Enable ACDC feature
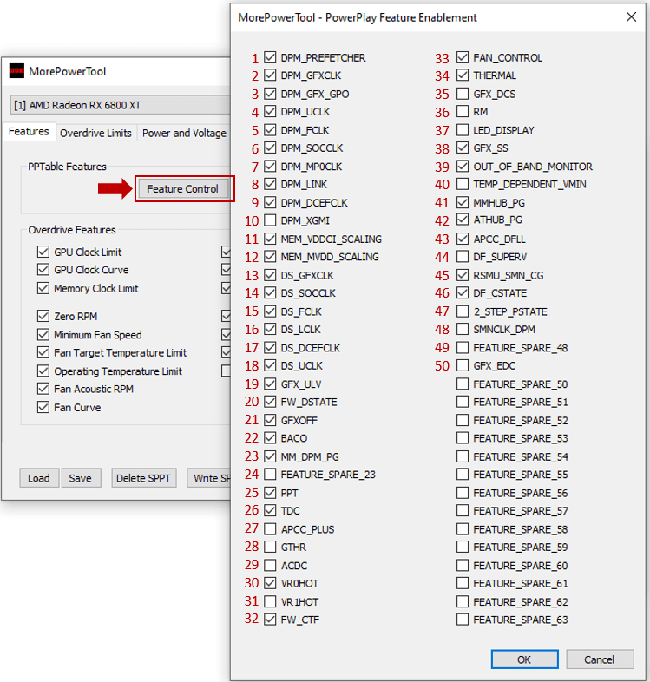The image size is (650, 682). pyautogui.click(x=270, y=566)
